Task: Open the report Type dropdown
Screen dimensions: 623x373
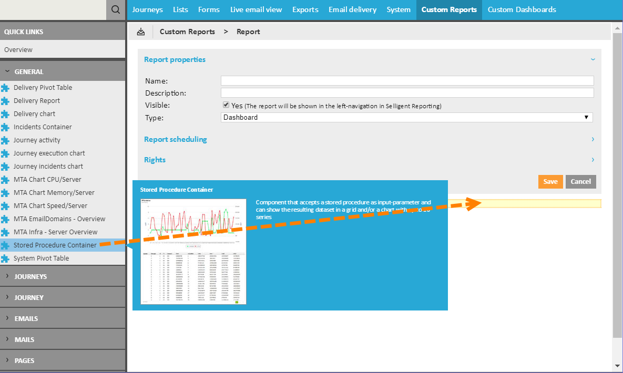Action: 586,117
